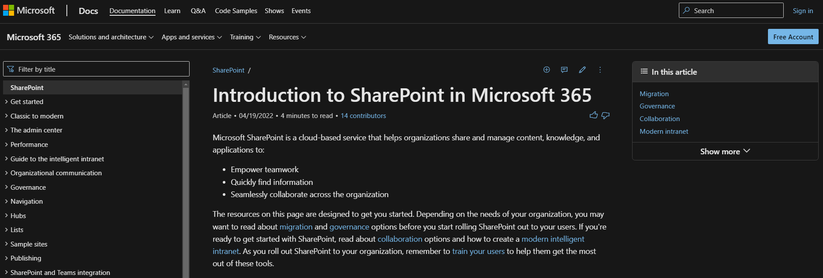This screenshot has height=278, width=823.
Task: Click the SharePoint breadcrumb link
Action: click(x=228, y=70)
